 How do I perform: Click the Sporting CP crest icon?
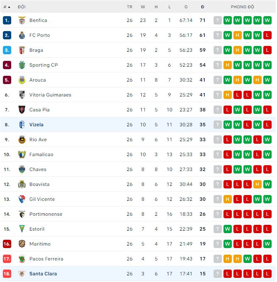coord(22,65)
